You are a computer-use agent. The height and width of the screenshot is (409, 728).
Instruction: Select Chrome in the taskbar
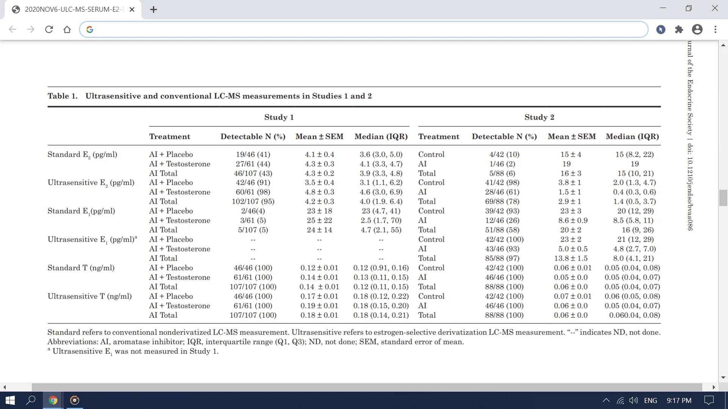52,400
